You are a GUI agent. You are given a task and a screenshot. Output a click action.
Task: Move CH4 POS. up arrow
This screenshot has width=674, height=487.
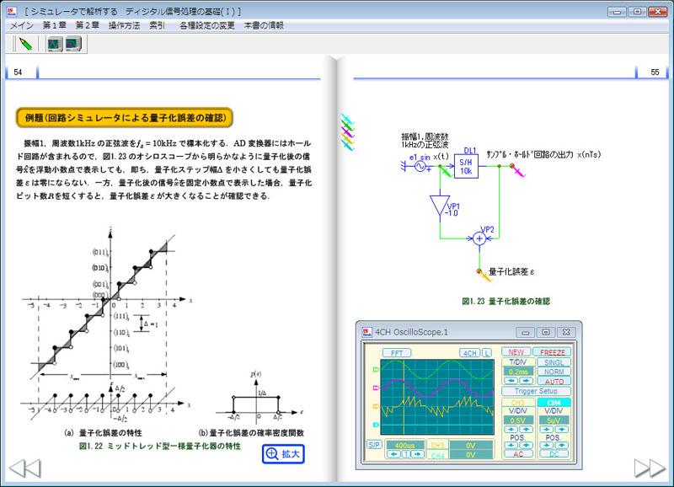(561, 446)
